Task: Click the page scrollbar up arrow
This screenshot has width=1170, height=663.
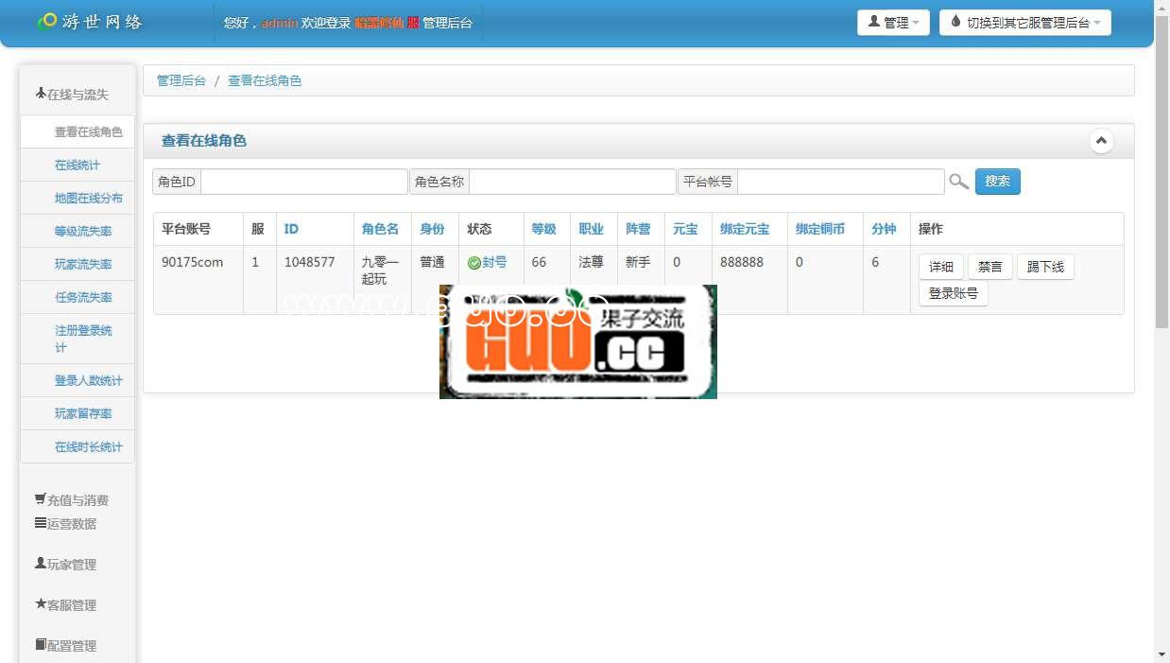Action: 1161,8
